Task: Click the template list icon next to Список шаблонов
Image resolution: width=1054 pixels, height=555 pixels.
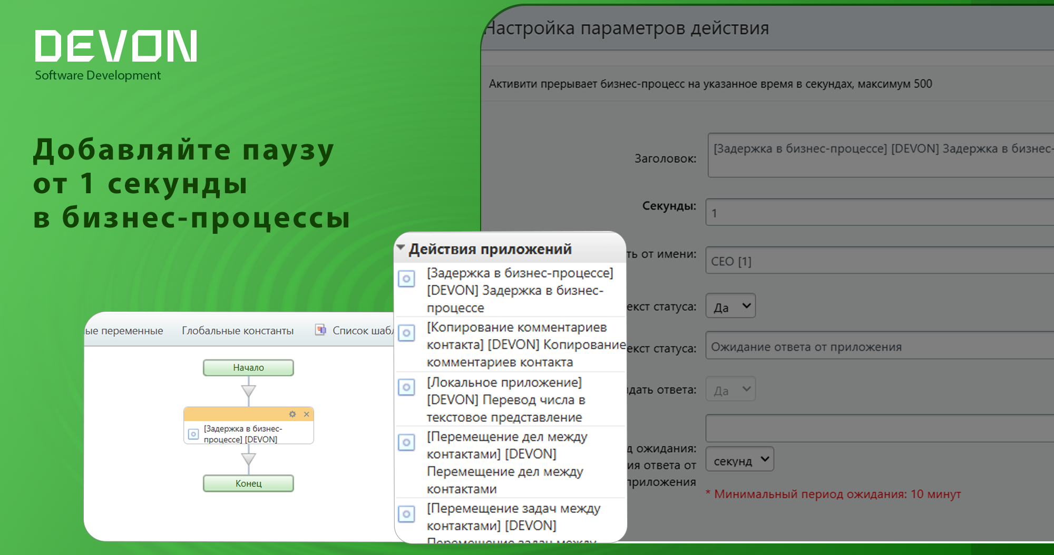Action: [320, 330]
